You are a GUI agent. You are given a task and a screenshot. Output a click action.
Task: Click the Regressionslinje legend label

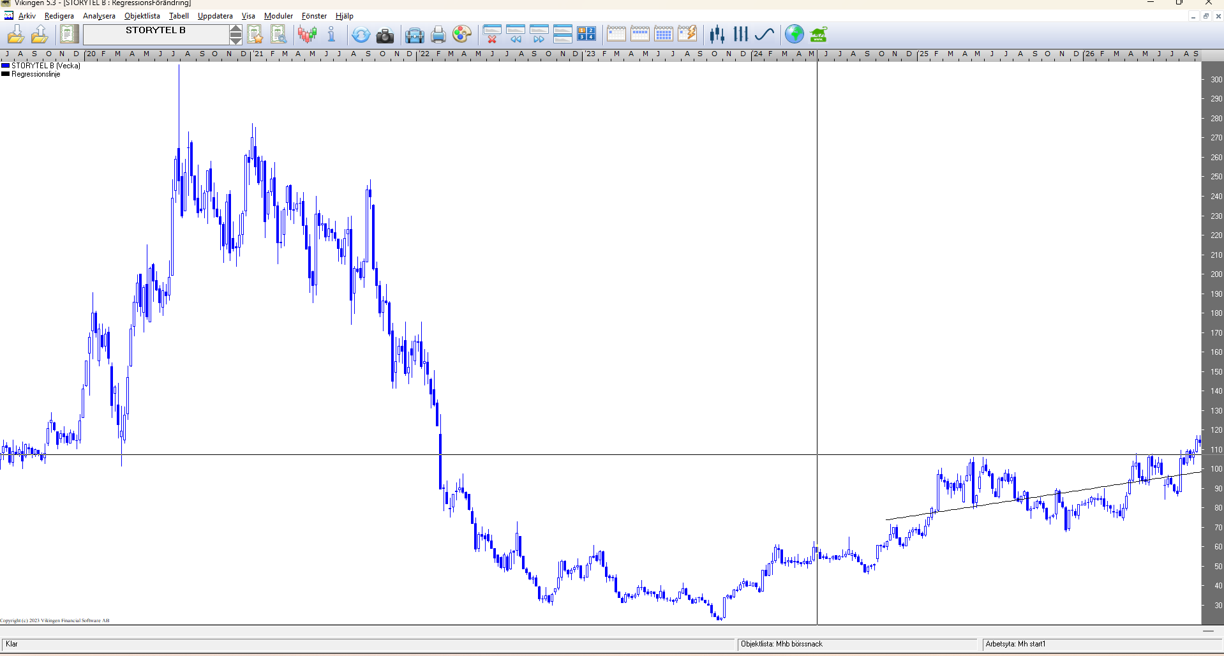pyautogui.click(x=36, y=74)
